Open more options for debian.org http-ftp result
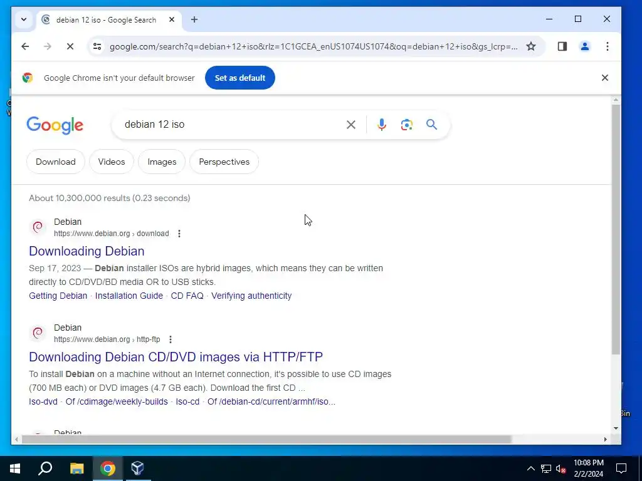 pos(171,339)
